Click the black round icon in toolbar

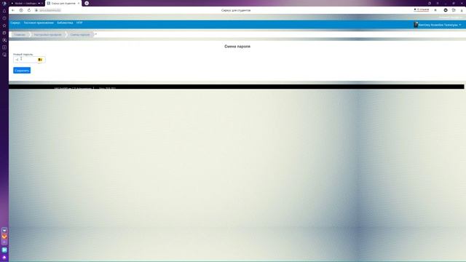click(446, 10)
